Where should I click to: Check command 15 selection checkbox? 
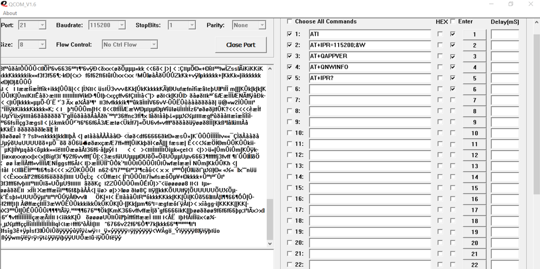289,188
